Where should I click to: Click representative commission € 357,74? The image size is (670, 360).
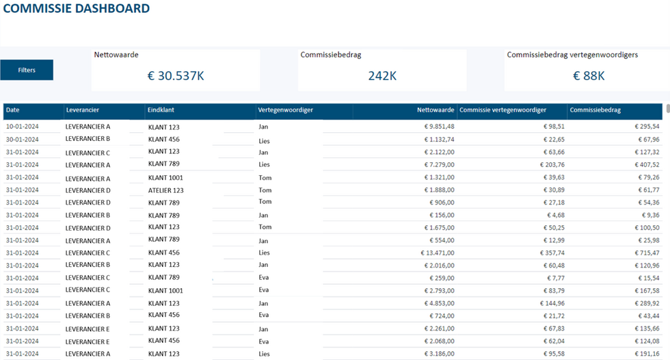[x=552, y=253]
